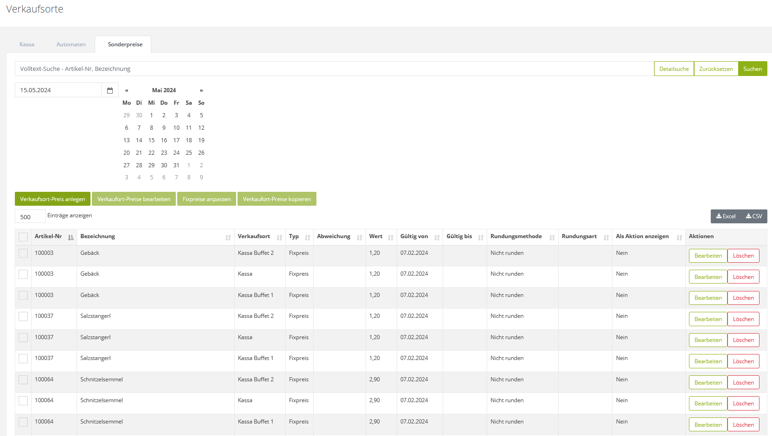
Task: Focus the Volltext-Suche input field
Action: [x=335, y=69]
